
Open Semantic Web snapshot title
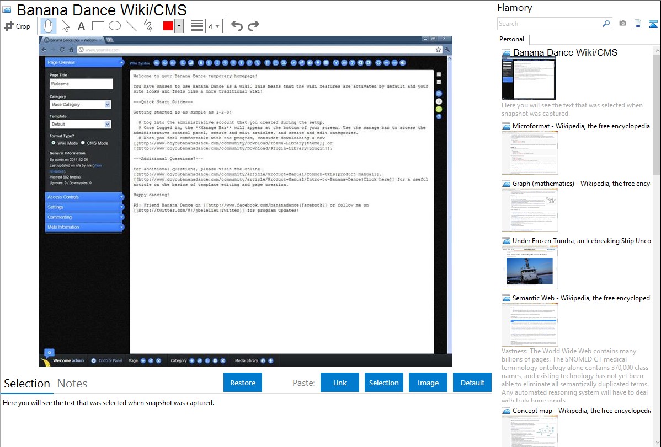point(581,298)
